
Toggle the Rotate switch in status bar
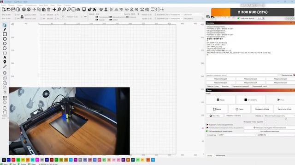click(x=19, y=164)
